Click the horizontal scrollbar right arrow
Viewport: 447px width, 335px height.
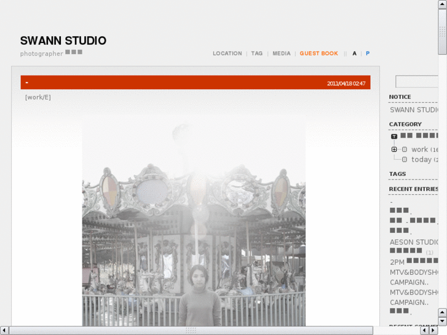pos(433,331)
